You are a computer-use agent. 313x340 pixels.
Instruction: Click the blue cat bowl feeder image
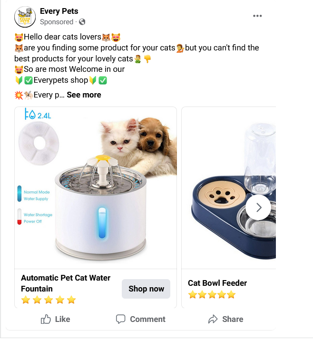click(x=229, y=188)
